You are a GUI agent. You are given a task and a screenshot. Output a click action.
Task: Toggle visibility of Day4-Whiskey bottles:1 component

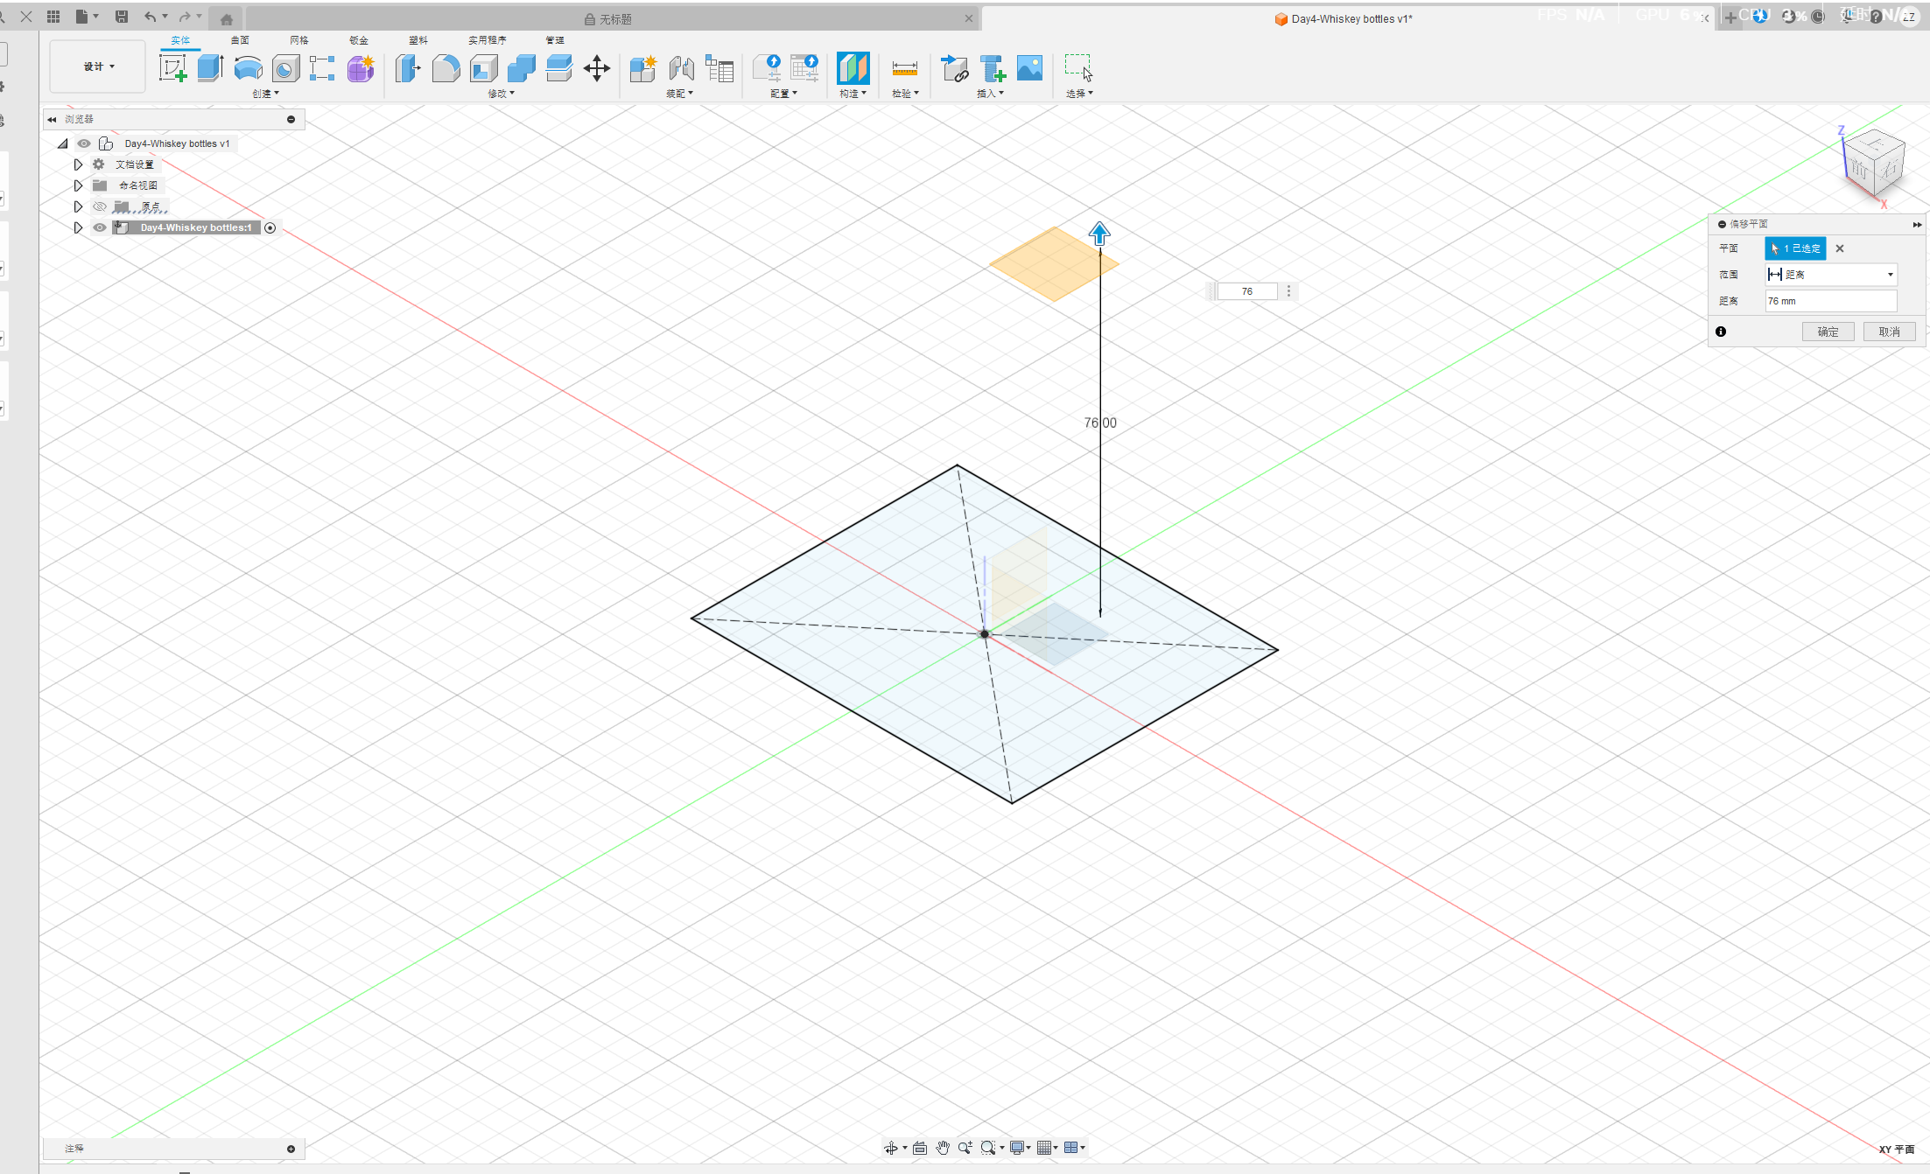point(100,227)
